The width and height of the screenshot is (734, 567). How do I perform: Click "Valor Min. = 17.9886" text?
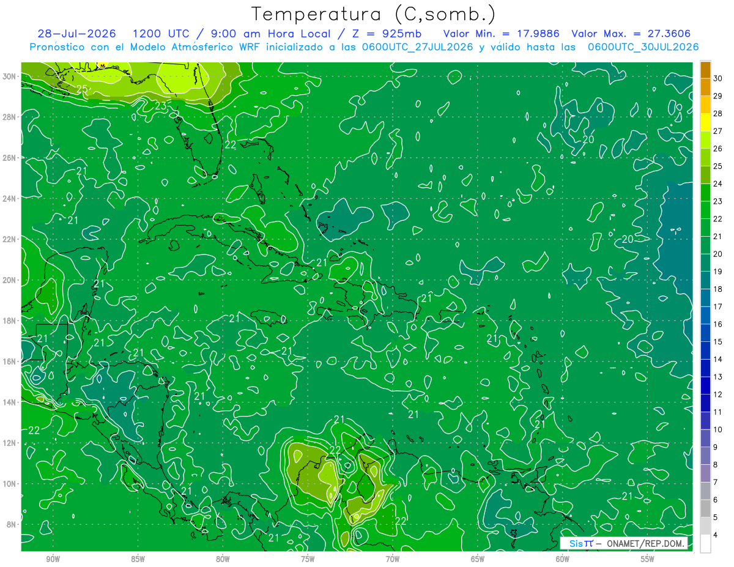point(501,34)
